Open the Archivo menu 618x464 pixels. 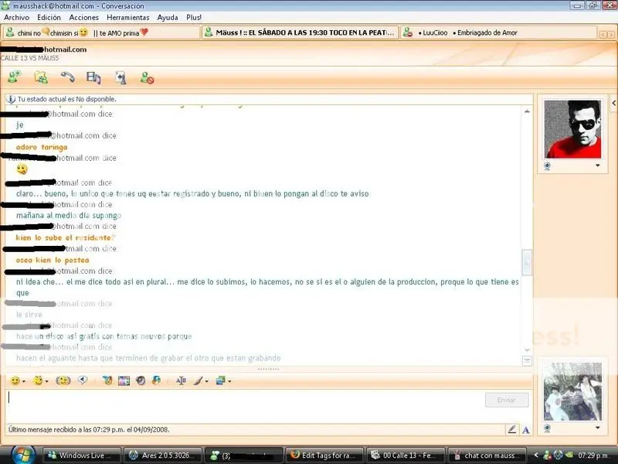[16, 17]
